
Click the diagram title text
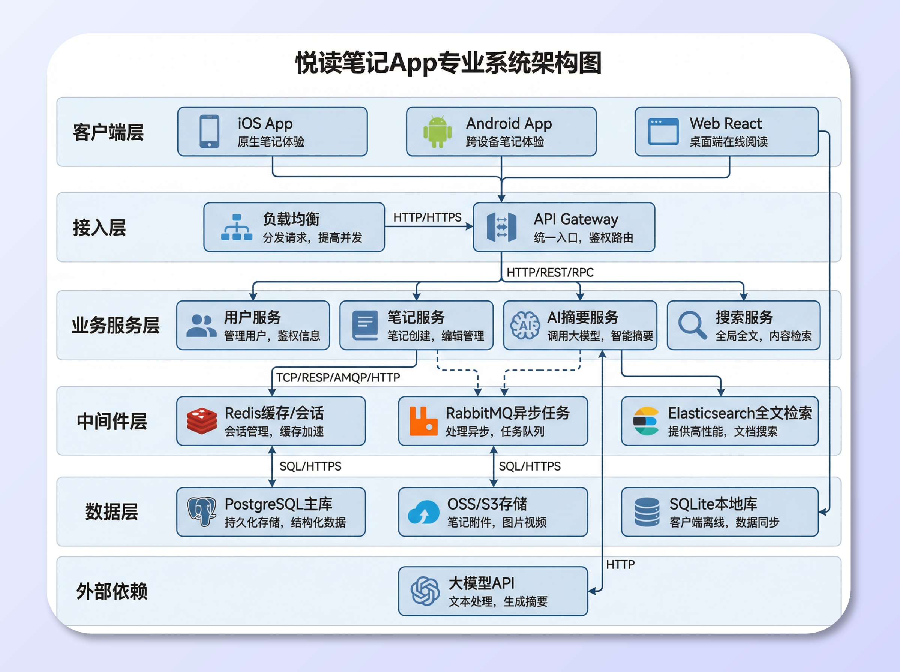[x=449, y=63]
